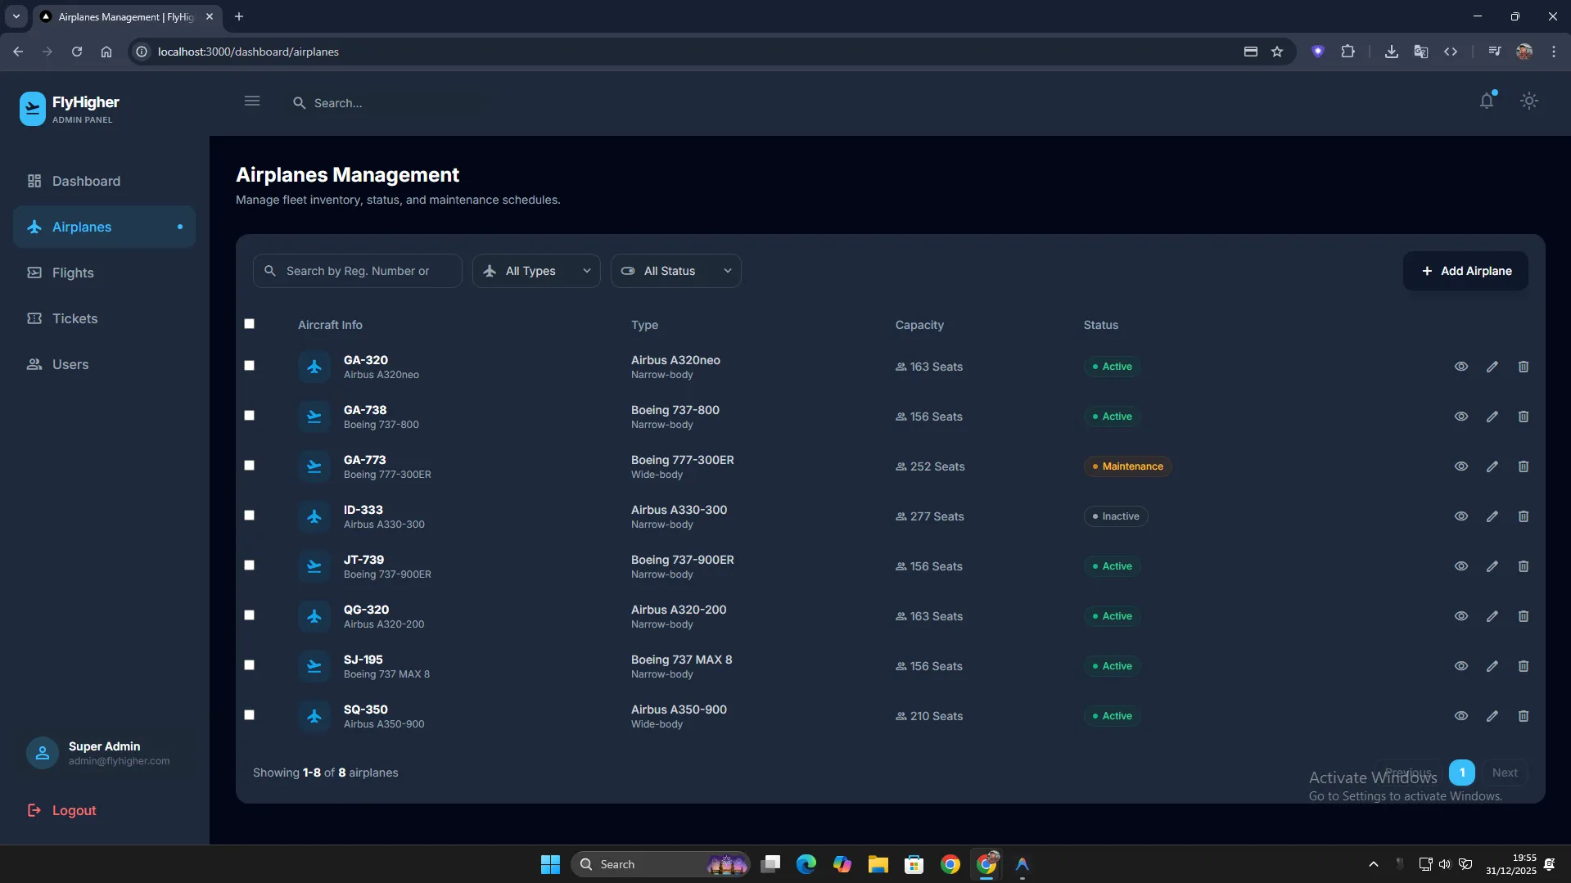
Task: Open the Tickets sidebar menu item
Action: [74, 318]
